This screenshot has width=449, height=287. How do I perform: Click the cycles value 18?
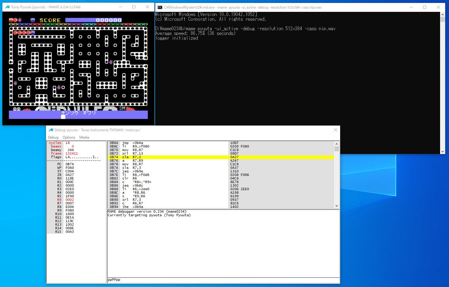point(68,143)
